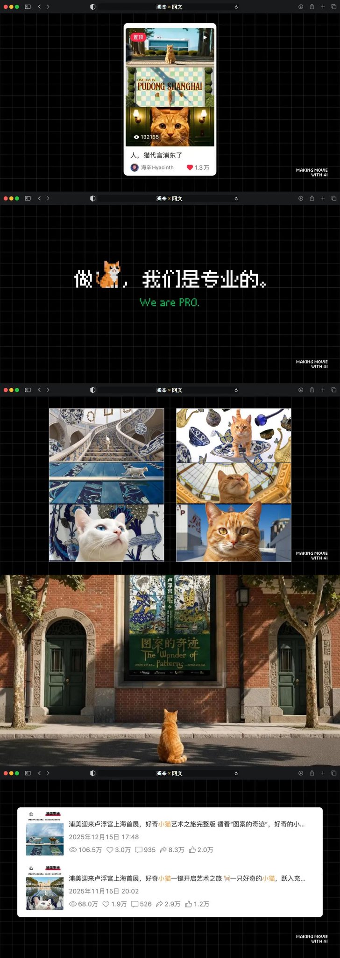The height and width of the screenshot is (958, 340).
Task: Click the comment icon showing 526
Action: click(135, 904)
